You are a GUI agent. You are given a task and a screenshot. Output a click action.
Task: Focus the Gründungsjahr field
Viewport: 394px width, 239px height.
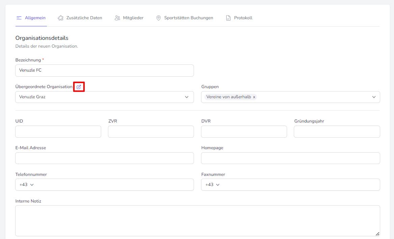click(337, 132)
